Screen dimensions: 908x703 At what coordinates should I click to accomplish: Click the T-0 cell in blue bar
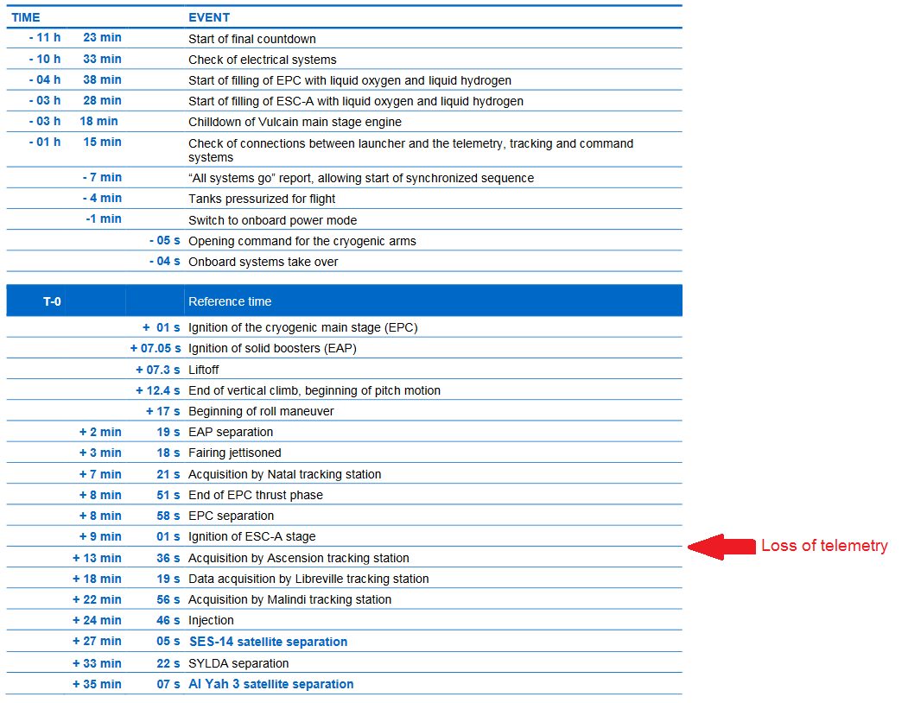click(x=52, y=301)
